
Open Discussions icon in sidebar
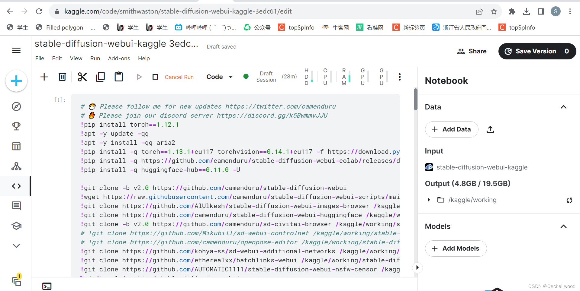tap(16, 206)
